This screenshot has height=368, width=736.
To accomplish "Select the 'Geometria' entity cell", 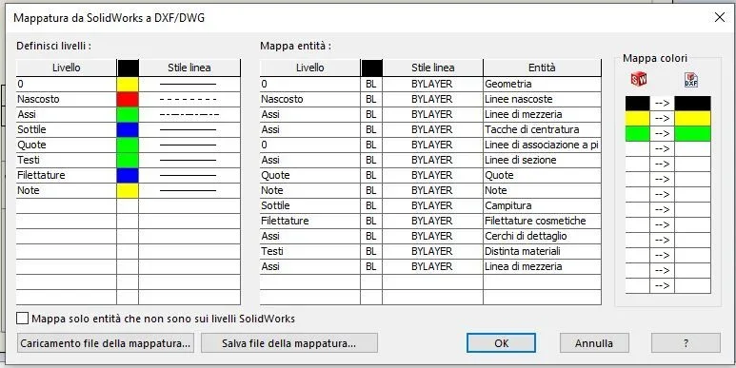I will [542, 85].
